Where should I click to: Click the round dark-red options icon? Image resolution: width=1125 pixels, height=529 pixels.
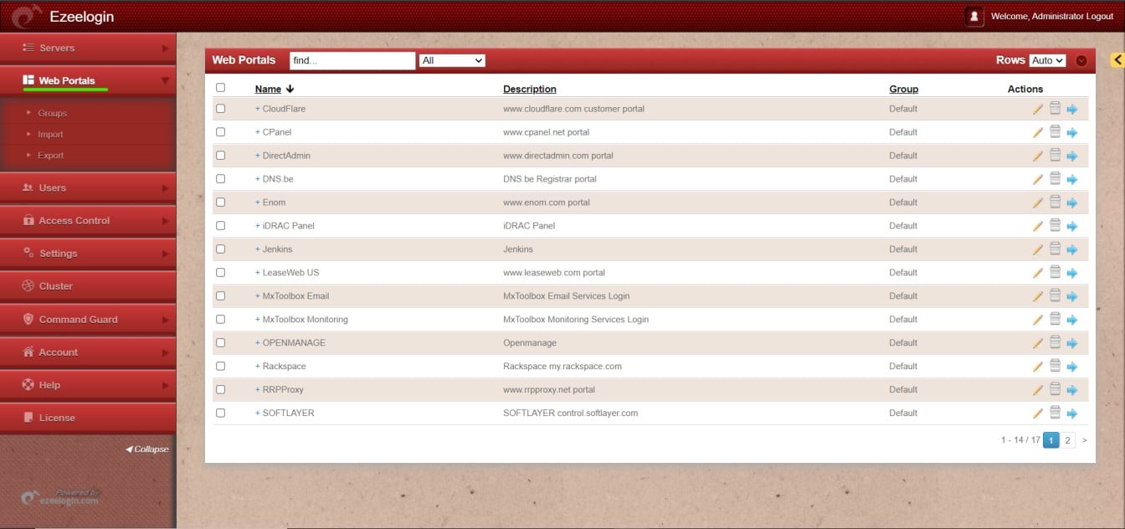(x=1081, y=60)
